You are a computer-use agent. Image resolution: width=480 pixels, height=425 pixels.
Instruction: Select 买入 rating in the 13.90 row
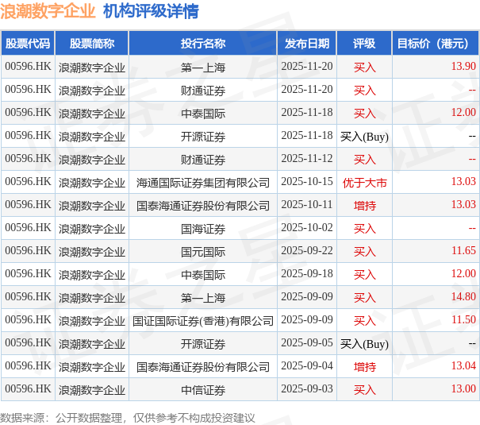pyautogui.click(x=365, y=68)
